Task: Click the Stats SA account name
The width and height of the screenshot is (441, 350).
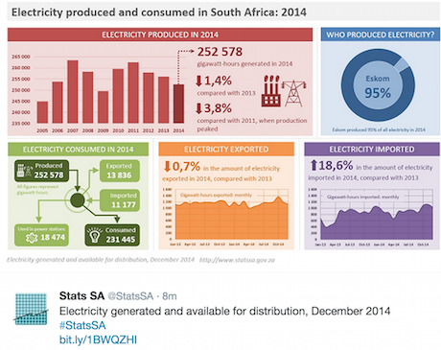Action: 81,296
